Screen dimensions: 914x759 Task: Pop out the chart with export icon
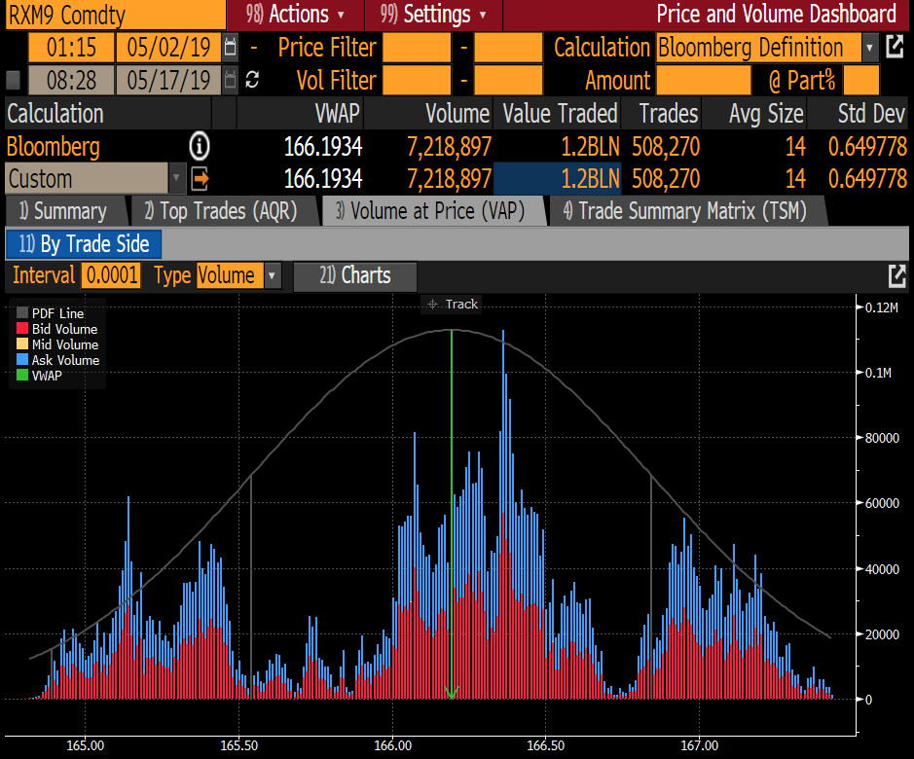(x=896, y=275)
